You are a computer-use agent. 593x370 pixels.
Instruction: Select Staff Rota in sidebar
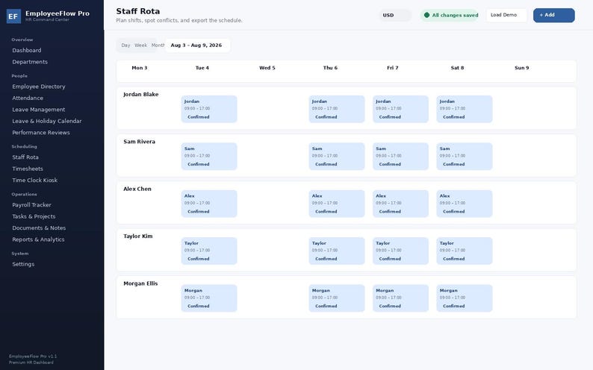tap(25, 157)
